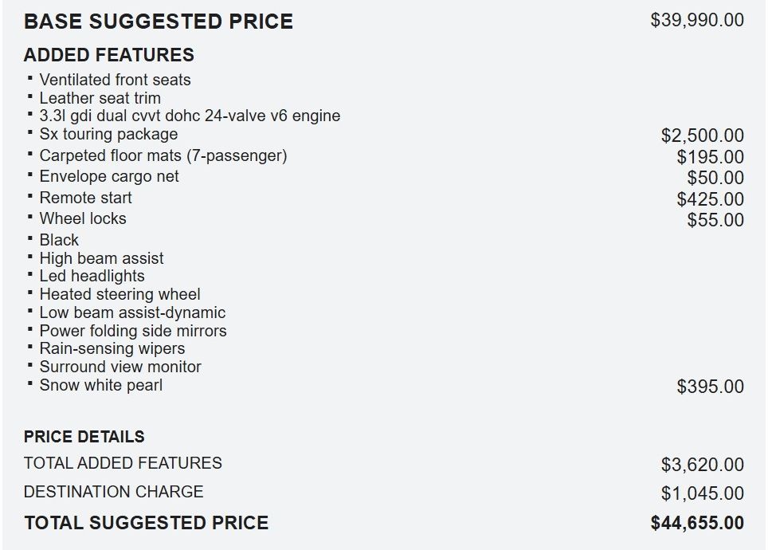Image resolution: width=768 pixels, height=550 pixels.
Task: Select the $425.00 remote start price
Action: coord(710,199)
